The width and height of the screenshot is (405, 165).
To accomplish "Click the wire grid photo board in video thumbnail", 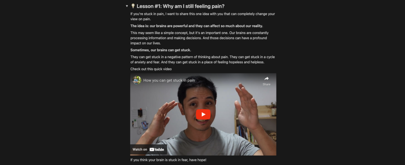I will [x=140, y=119].
